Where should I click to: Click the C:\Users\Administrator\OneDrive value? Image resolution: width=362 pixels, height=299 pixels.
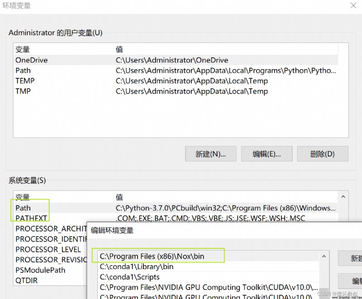172,60
